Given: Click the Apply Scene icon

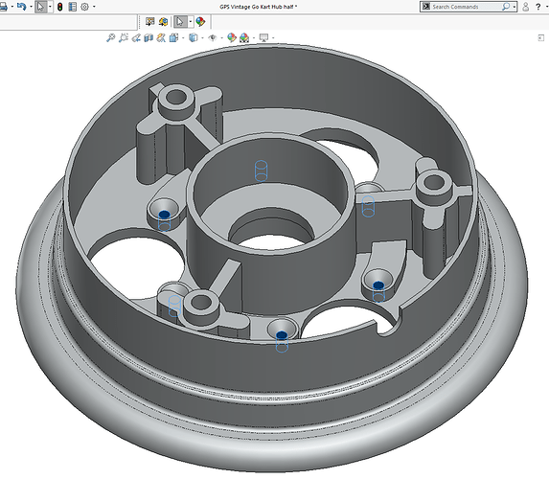Looking at the screenshot, I should tap(244, 37).
